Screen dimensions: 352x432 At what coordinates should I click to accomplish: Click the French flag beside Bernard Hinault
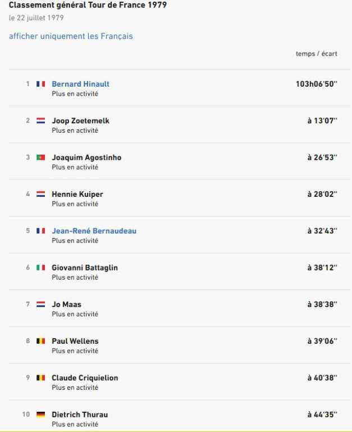click(40, 84)
